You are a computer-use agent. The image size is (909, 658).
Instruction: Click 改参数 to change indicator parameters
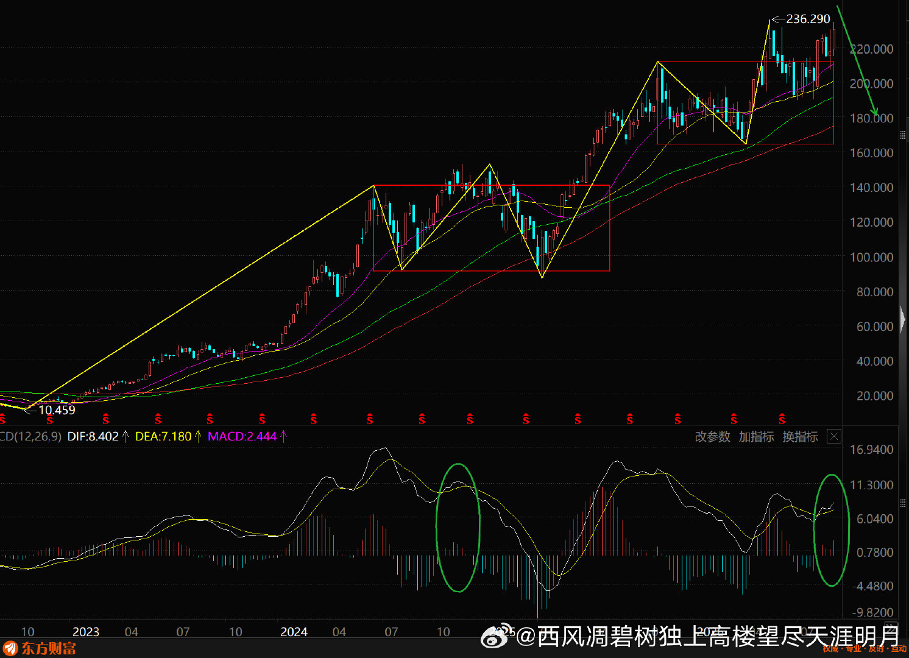(713, 437)
